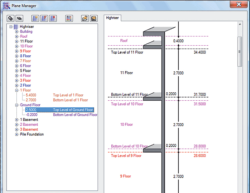Click the edit plane model icon

click(x=44, y=18)
